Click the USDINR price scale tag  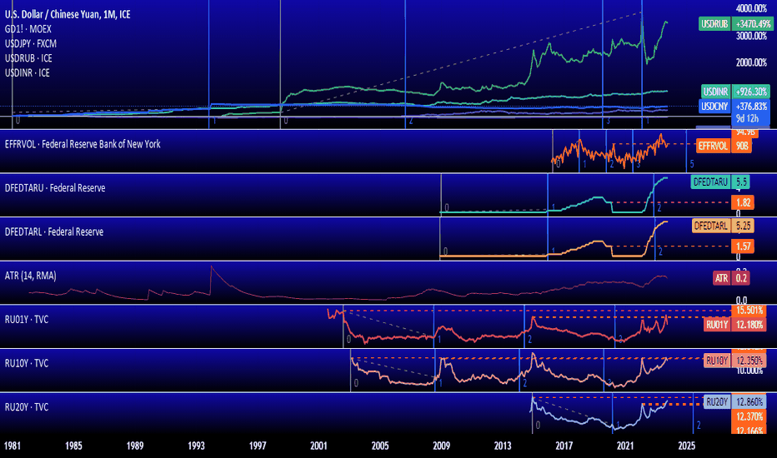(715, 92)
